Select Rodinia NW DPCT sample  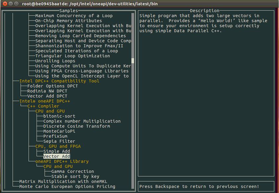point(47,91)
